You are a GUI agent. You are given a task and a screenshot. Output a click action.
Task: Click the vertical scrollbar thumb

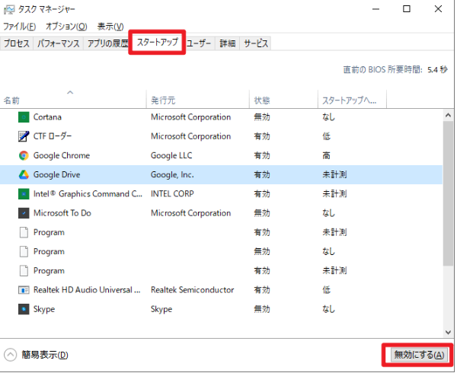(449, 193)
